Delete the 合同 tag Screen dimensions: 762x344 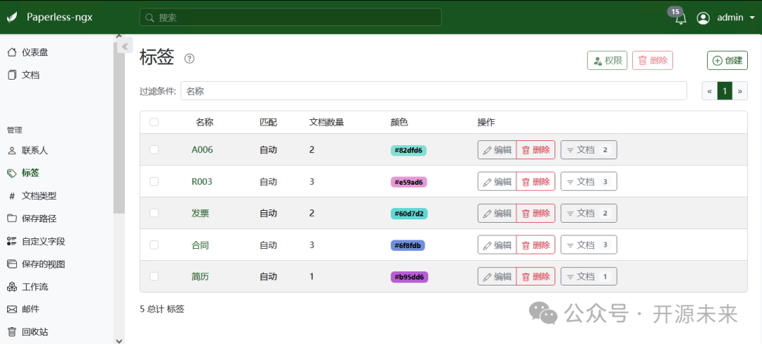(x=536, y=245)
